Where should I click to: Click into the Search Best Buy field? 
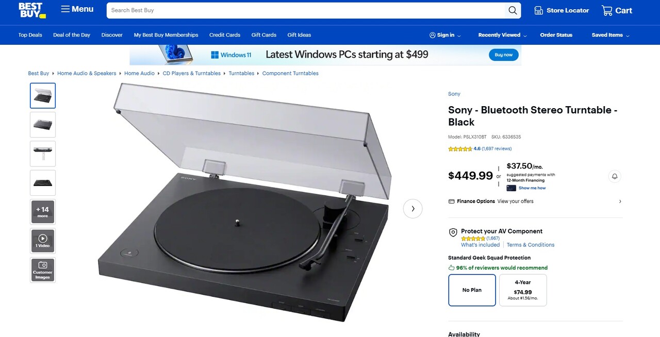(x=306, y=10)
